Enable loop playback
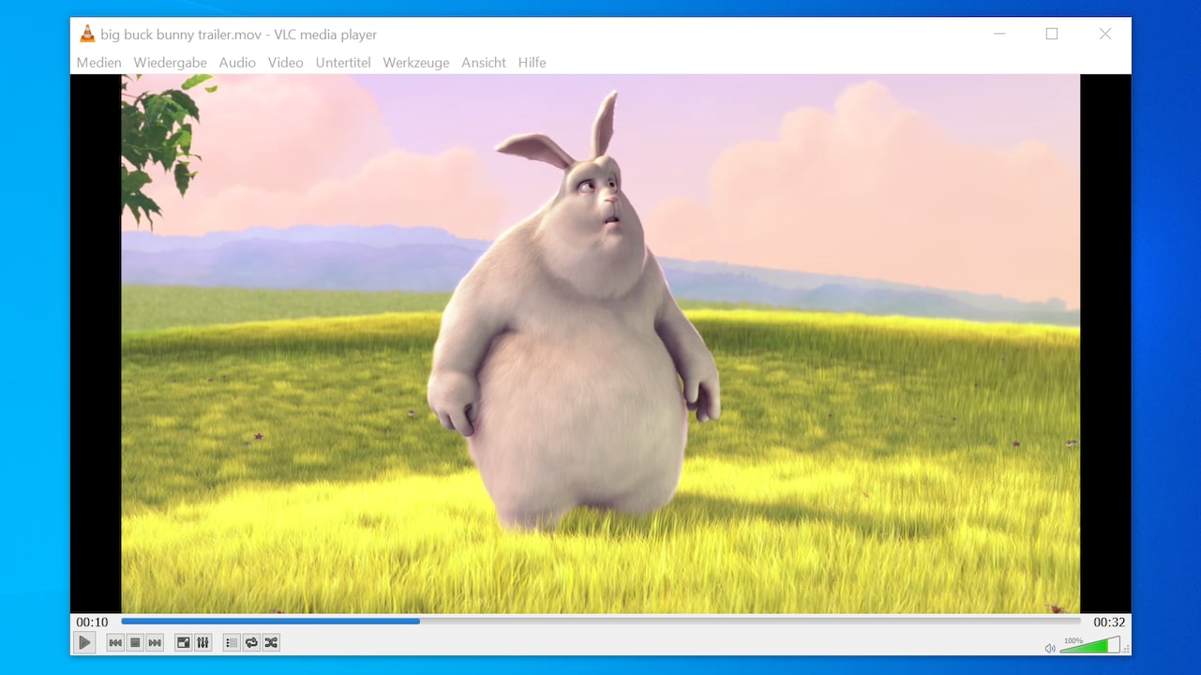This screenshot has width=1201, height=675. (250, 642)
